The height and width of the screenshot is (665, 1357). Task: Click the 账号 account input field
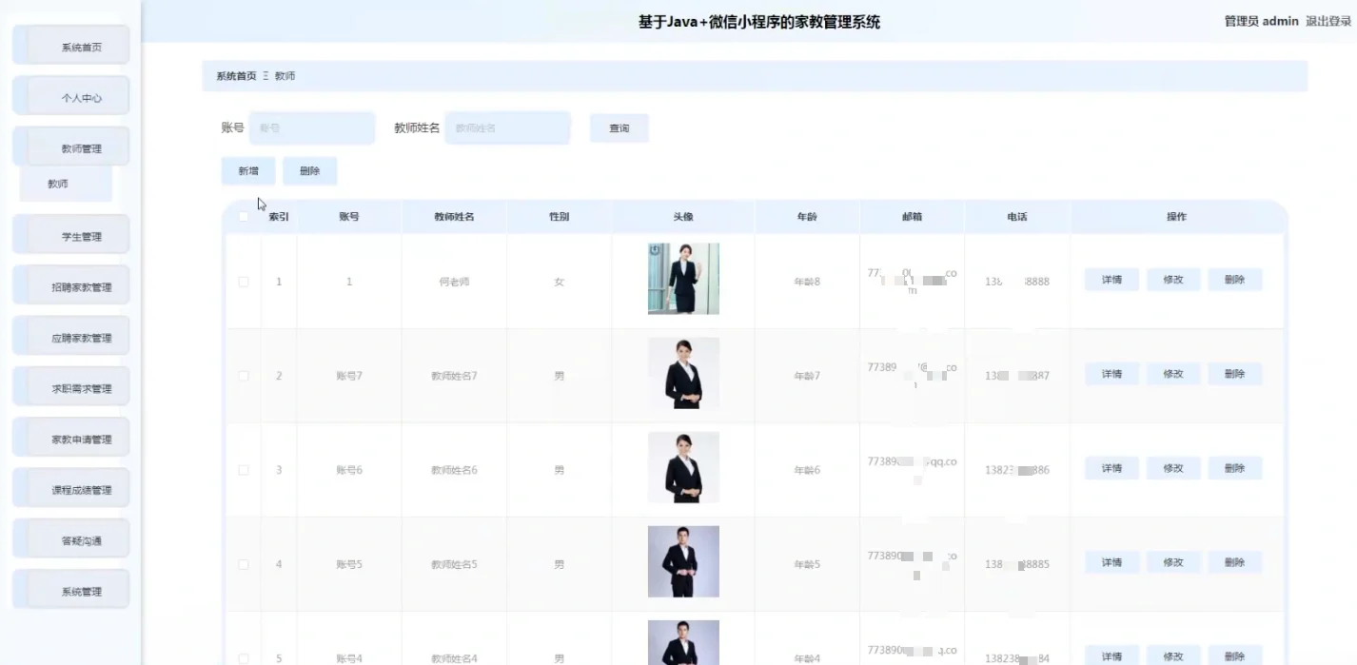pos(312,127)
